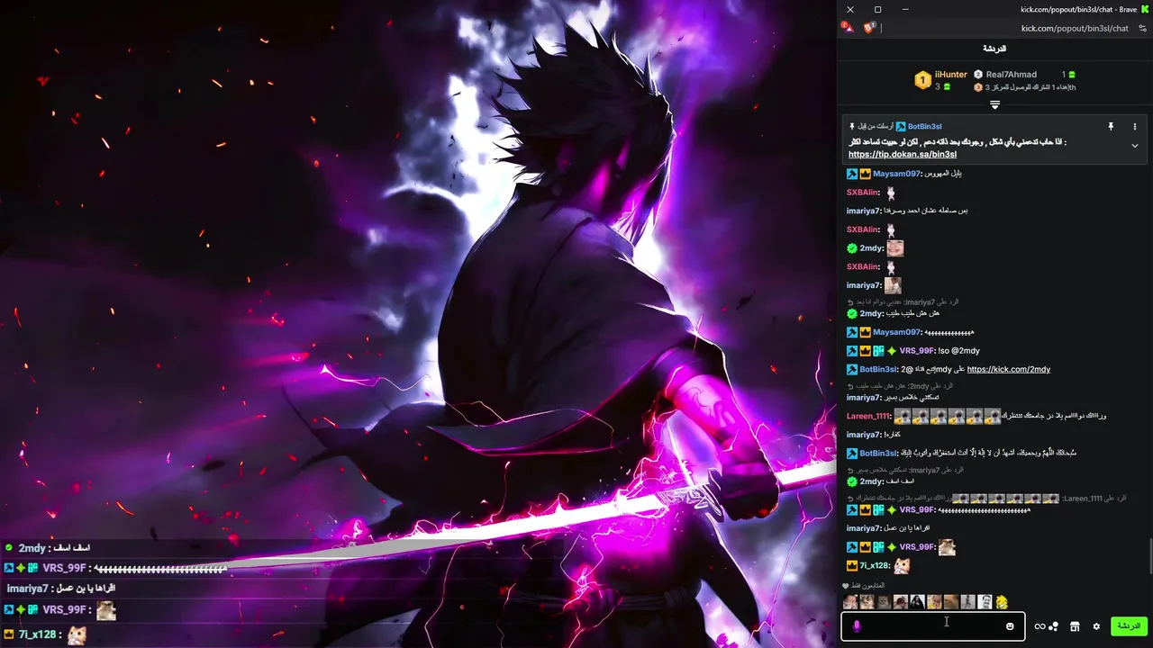Click the green Kick logo in title bar
The image size is (1153, 648).
[1145, 9]
